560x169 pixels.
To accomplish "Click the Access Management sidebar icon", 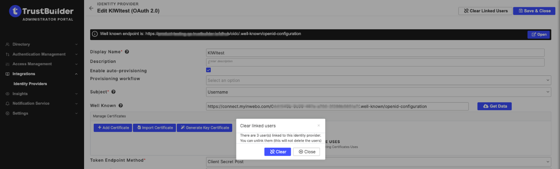I will 7,64.
